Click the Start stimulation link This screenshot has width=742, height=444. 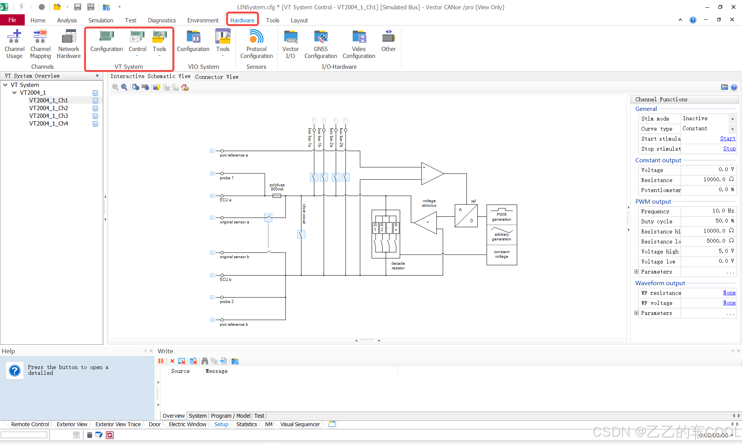[x=727, y=138]
